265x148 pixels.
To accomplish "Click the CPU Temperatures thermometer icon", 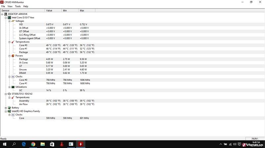I will point(13,42).
